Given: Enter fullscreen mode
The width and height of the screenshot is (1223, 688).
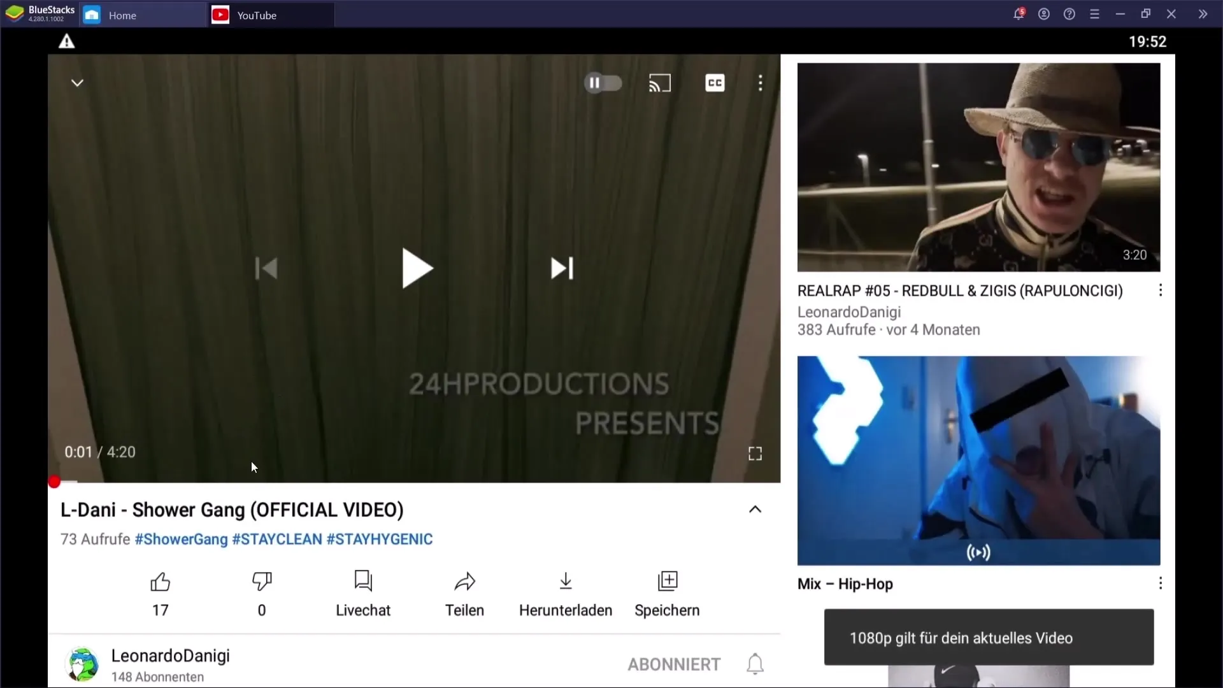Looking at the screenshot, I should click(755, 454).
